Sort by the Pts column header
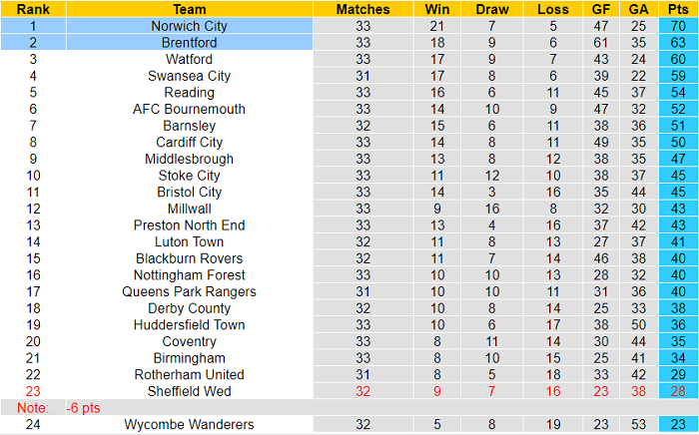This screenshot has width=699, height=435. pos(679,9)
